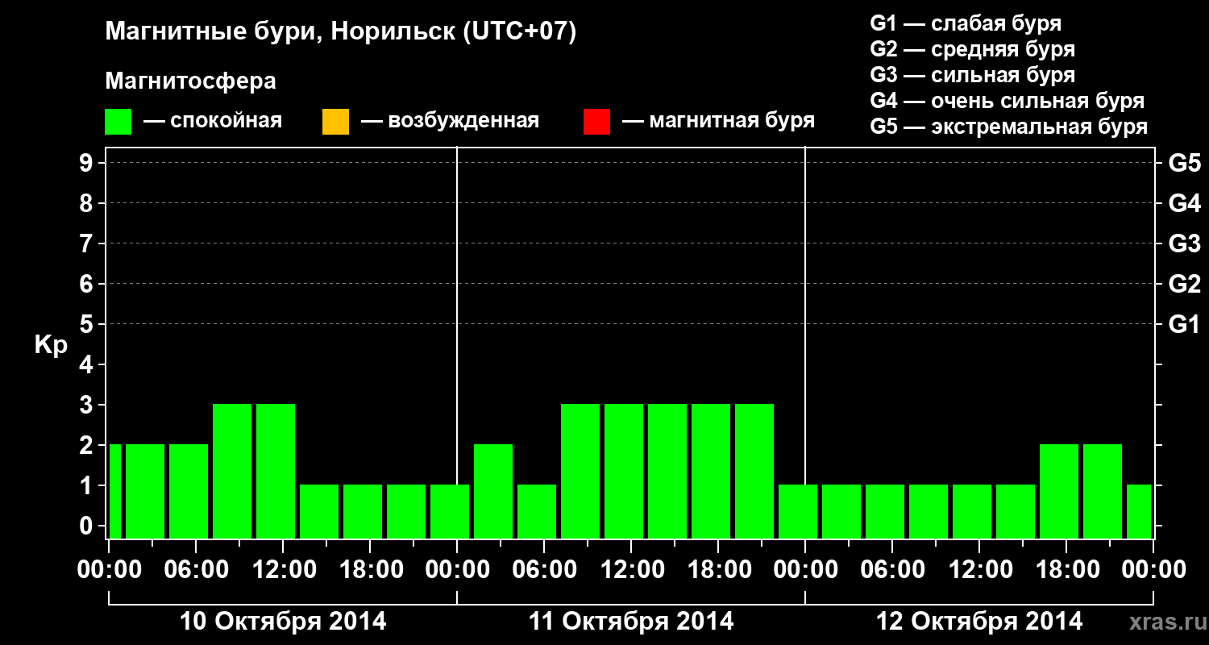Click the '11 Октября 2014' date label

pos(631,622)
